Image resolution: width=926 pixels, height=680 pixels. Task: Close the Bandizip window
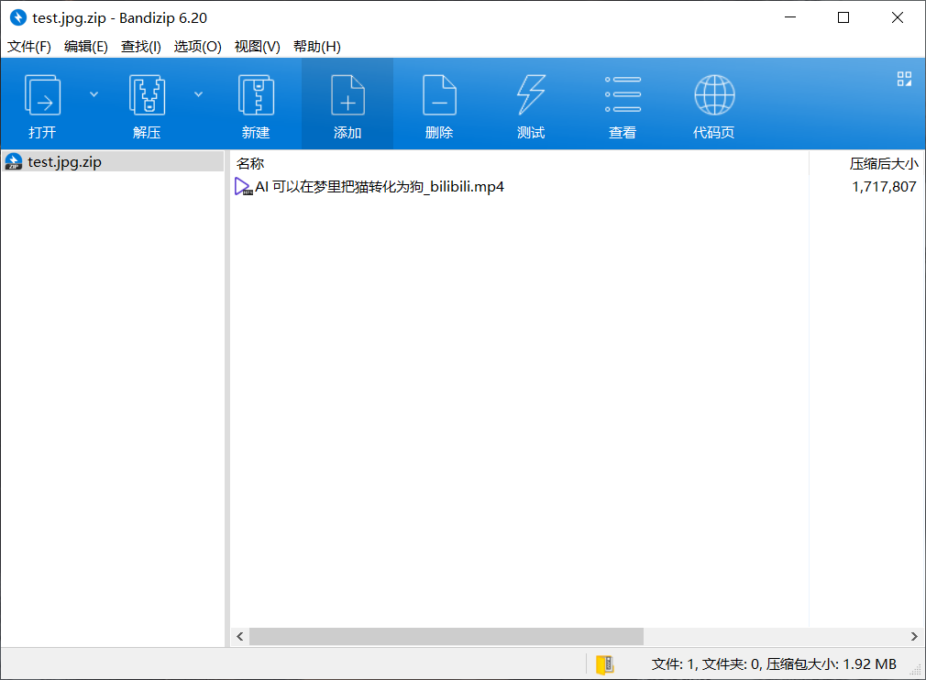coord(897,17)
